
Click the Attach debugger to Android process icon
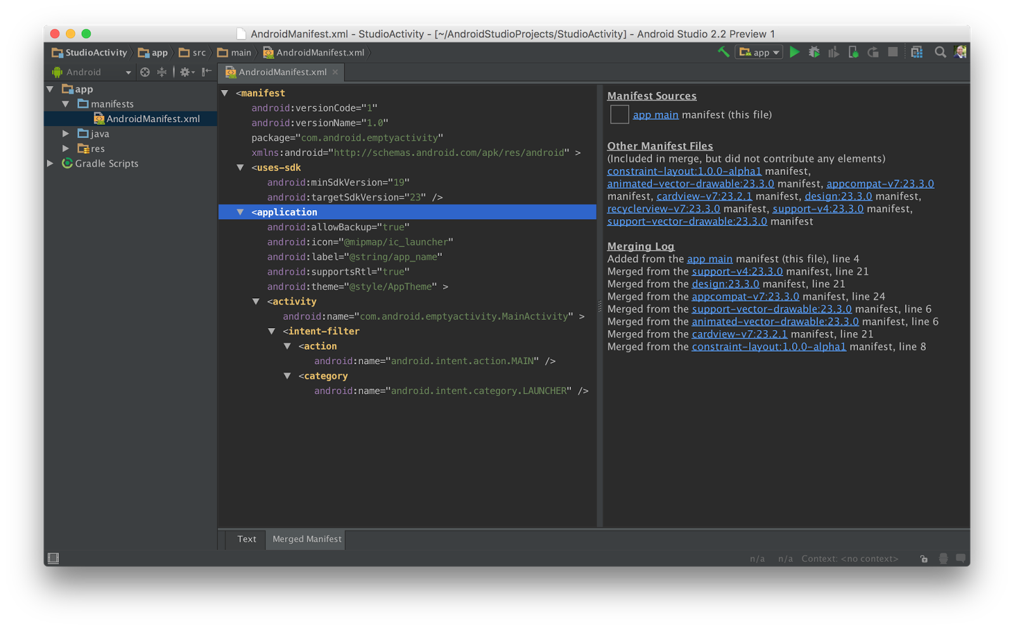click(x=853, y=52)
